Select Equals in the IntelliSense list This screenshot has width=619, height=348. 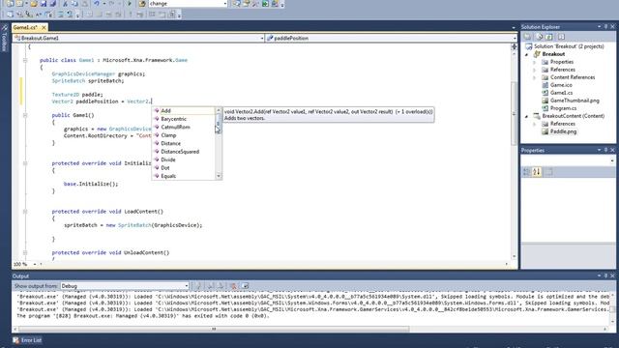point(184,176)
